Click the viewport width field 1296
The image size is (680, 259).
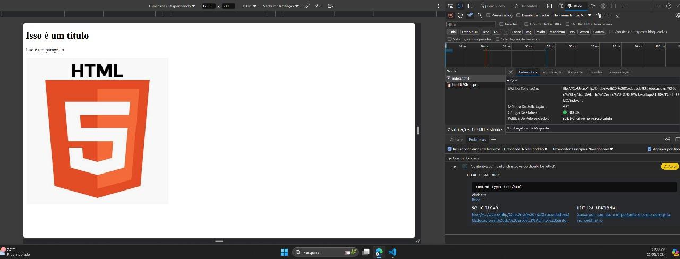[x=208, y=6]
